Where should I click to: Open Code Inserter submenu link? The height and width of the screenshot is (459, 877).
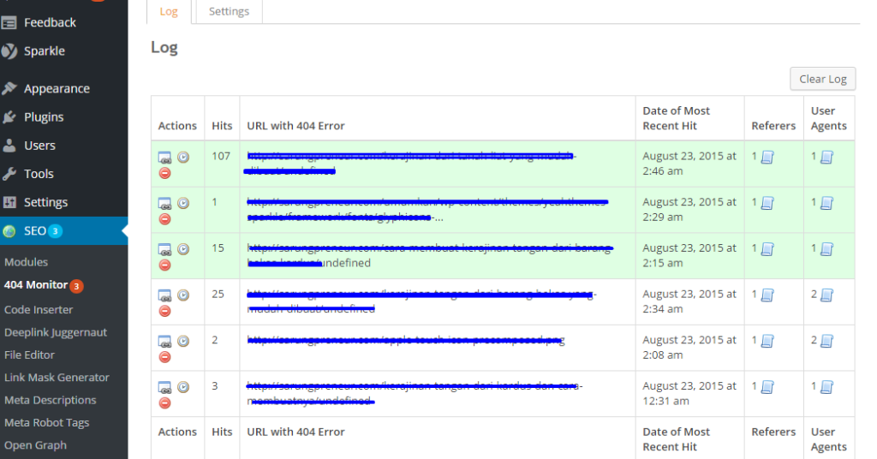pyautogui.click(x=39, y=309)
